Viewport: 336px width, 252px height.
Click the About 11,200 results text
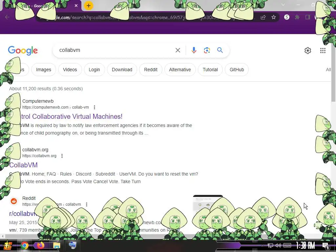(46, 89)
